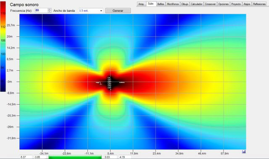Click the 0,4m x-axis label
The height and width of the screenshot is (159, 269).
tap(111, 154)
